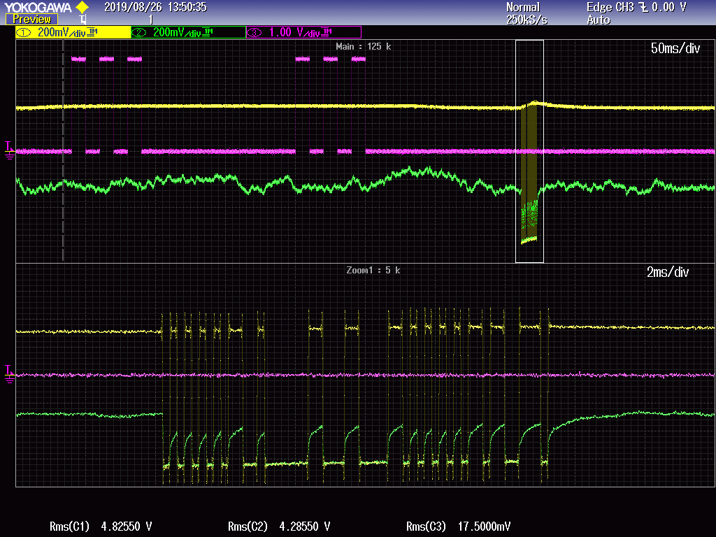The height and width of the screenshot is (537, 716).
Task: Click the Normal acquisition mode text
Action: point(523,7)
